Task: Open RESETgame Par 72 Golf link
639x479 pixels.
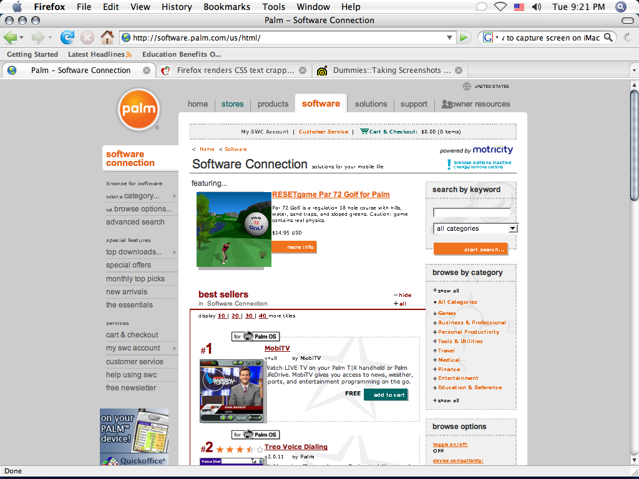Action: tap(331, 195)
